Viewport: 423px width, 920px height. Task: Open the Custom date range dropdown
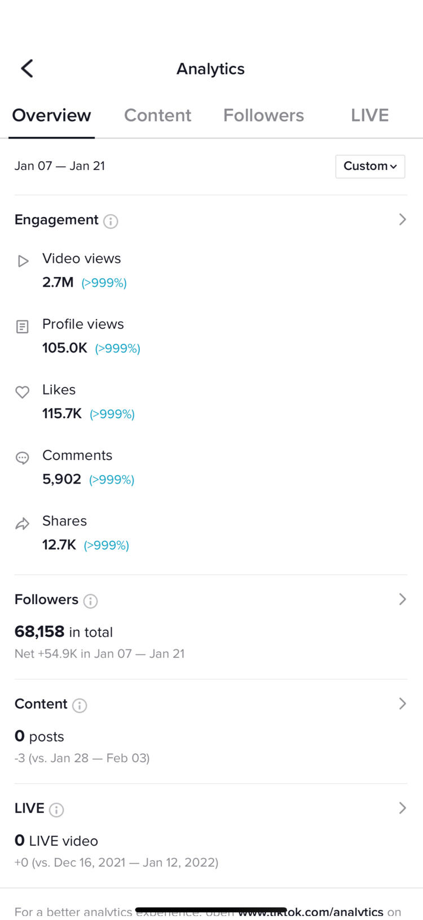point(370,166)
